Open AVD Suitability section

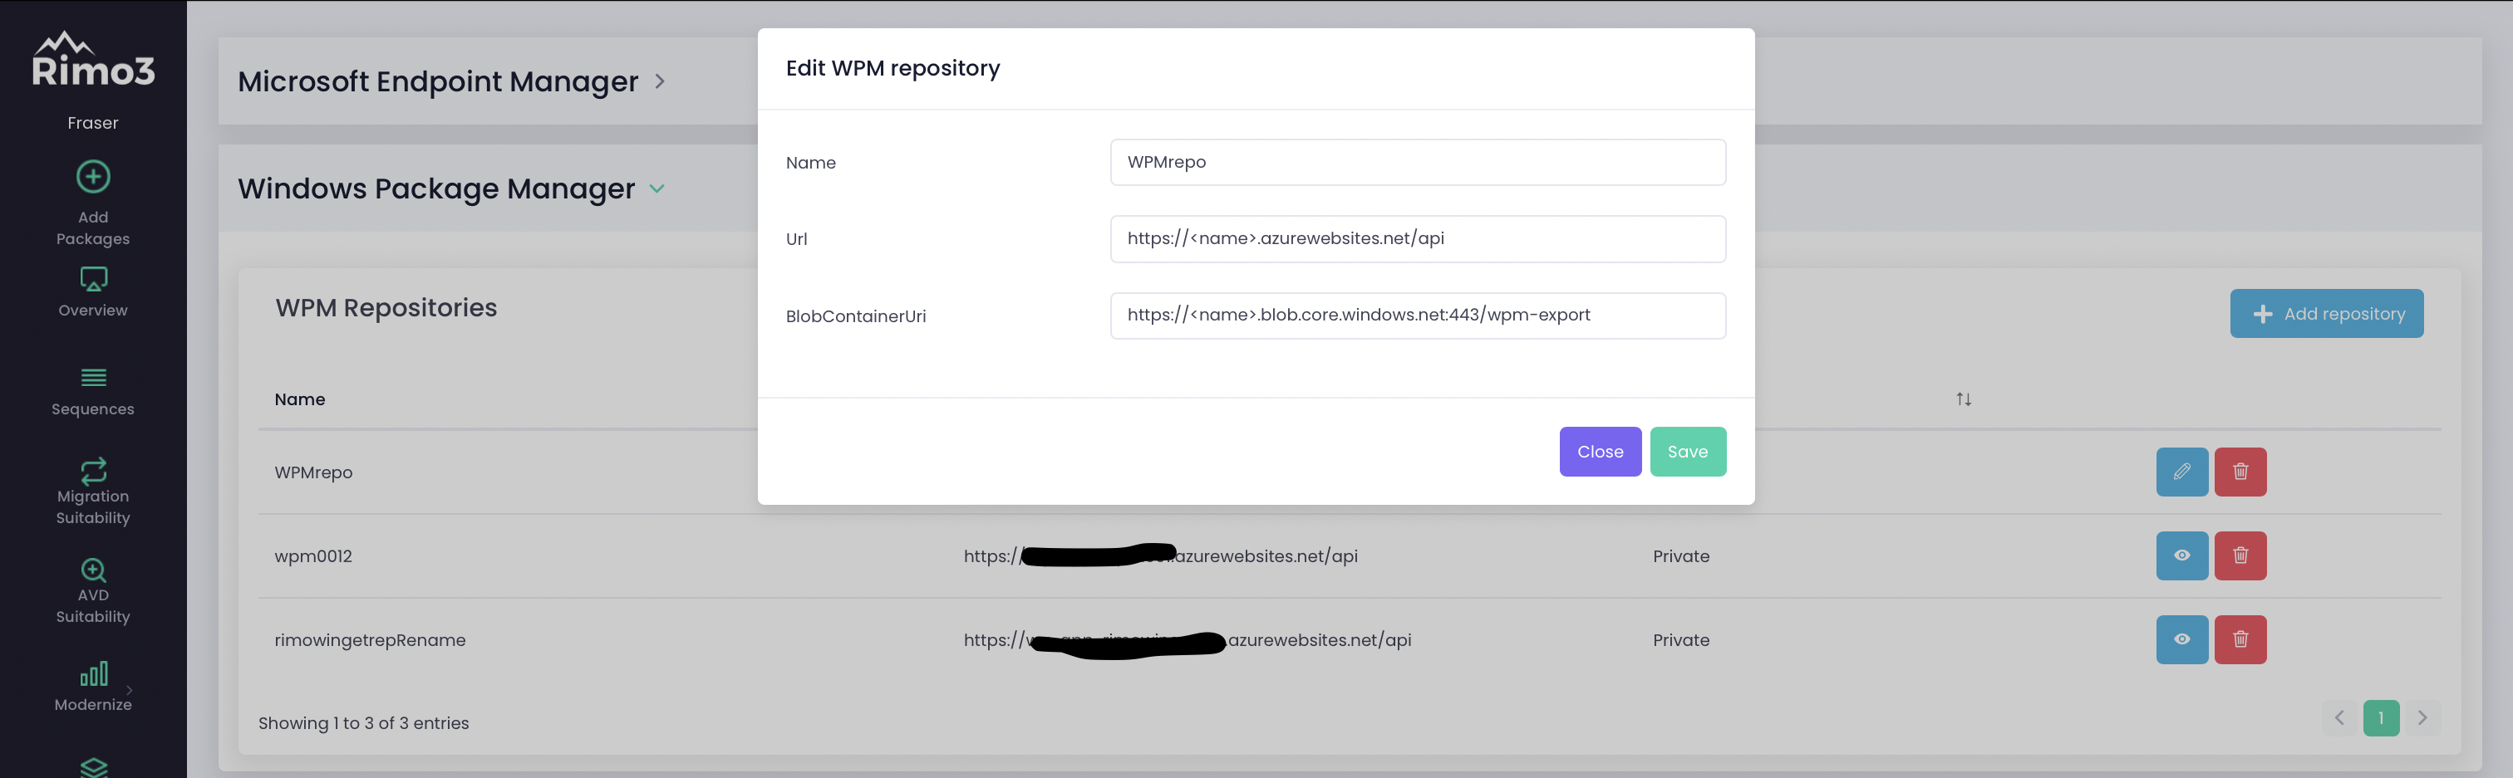(x=93, y=590)
